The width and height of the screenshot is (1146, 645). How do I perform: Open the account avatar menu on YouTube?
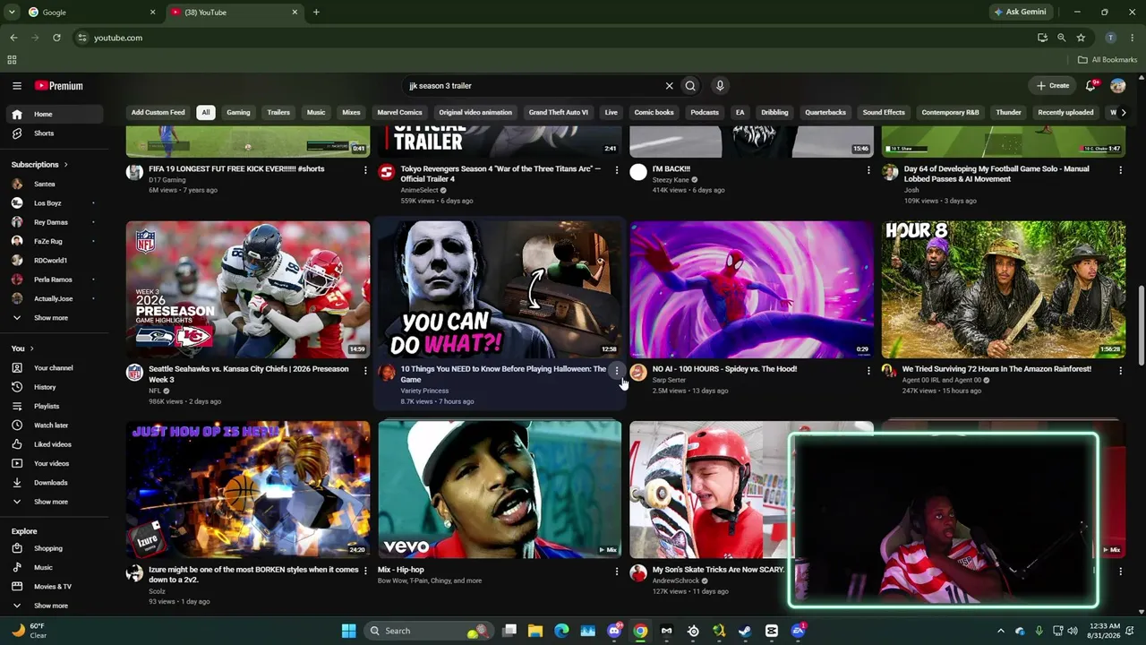tap(1118, 86)
